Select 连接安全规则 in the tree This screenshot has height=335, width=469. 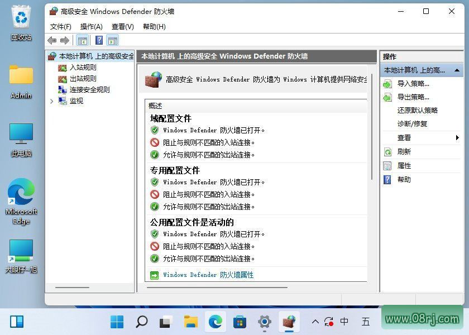click(89, 90)
